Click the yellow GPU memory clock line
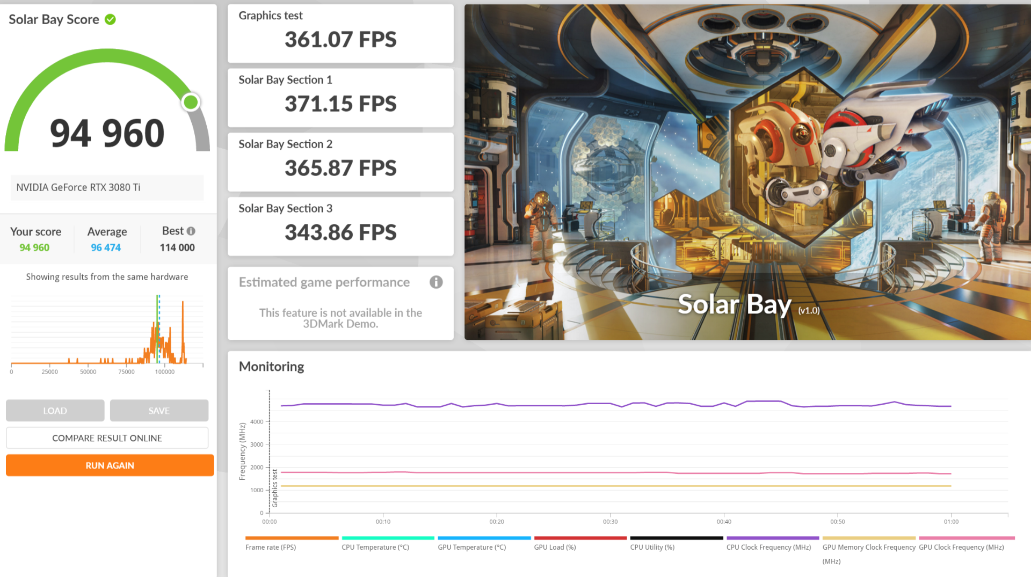 coord(616,486)
